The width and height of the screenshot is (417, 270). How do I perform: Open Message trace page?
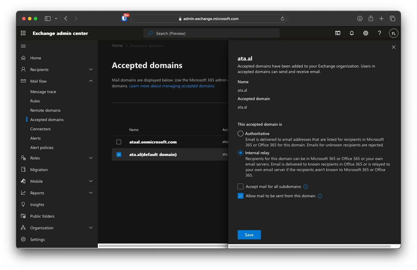tap(43, 92)
